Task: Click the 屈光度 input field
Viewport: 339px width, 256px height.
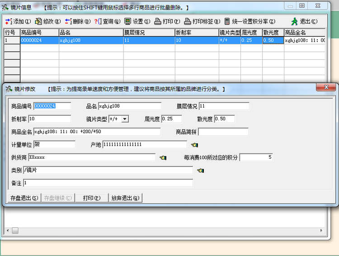Action: pos(172,119)
